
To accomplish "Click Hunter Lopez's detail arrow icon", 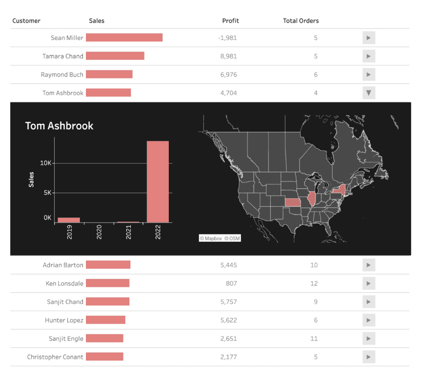I will 368,320.
